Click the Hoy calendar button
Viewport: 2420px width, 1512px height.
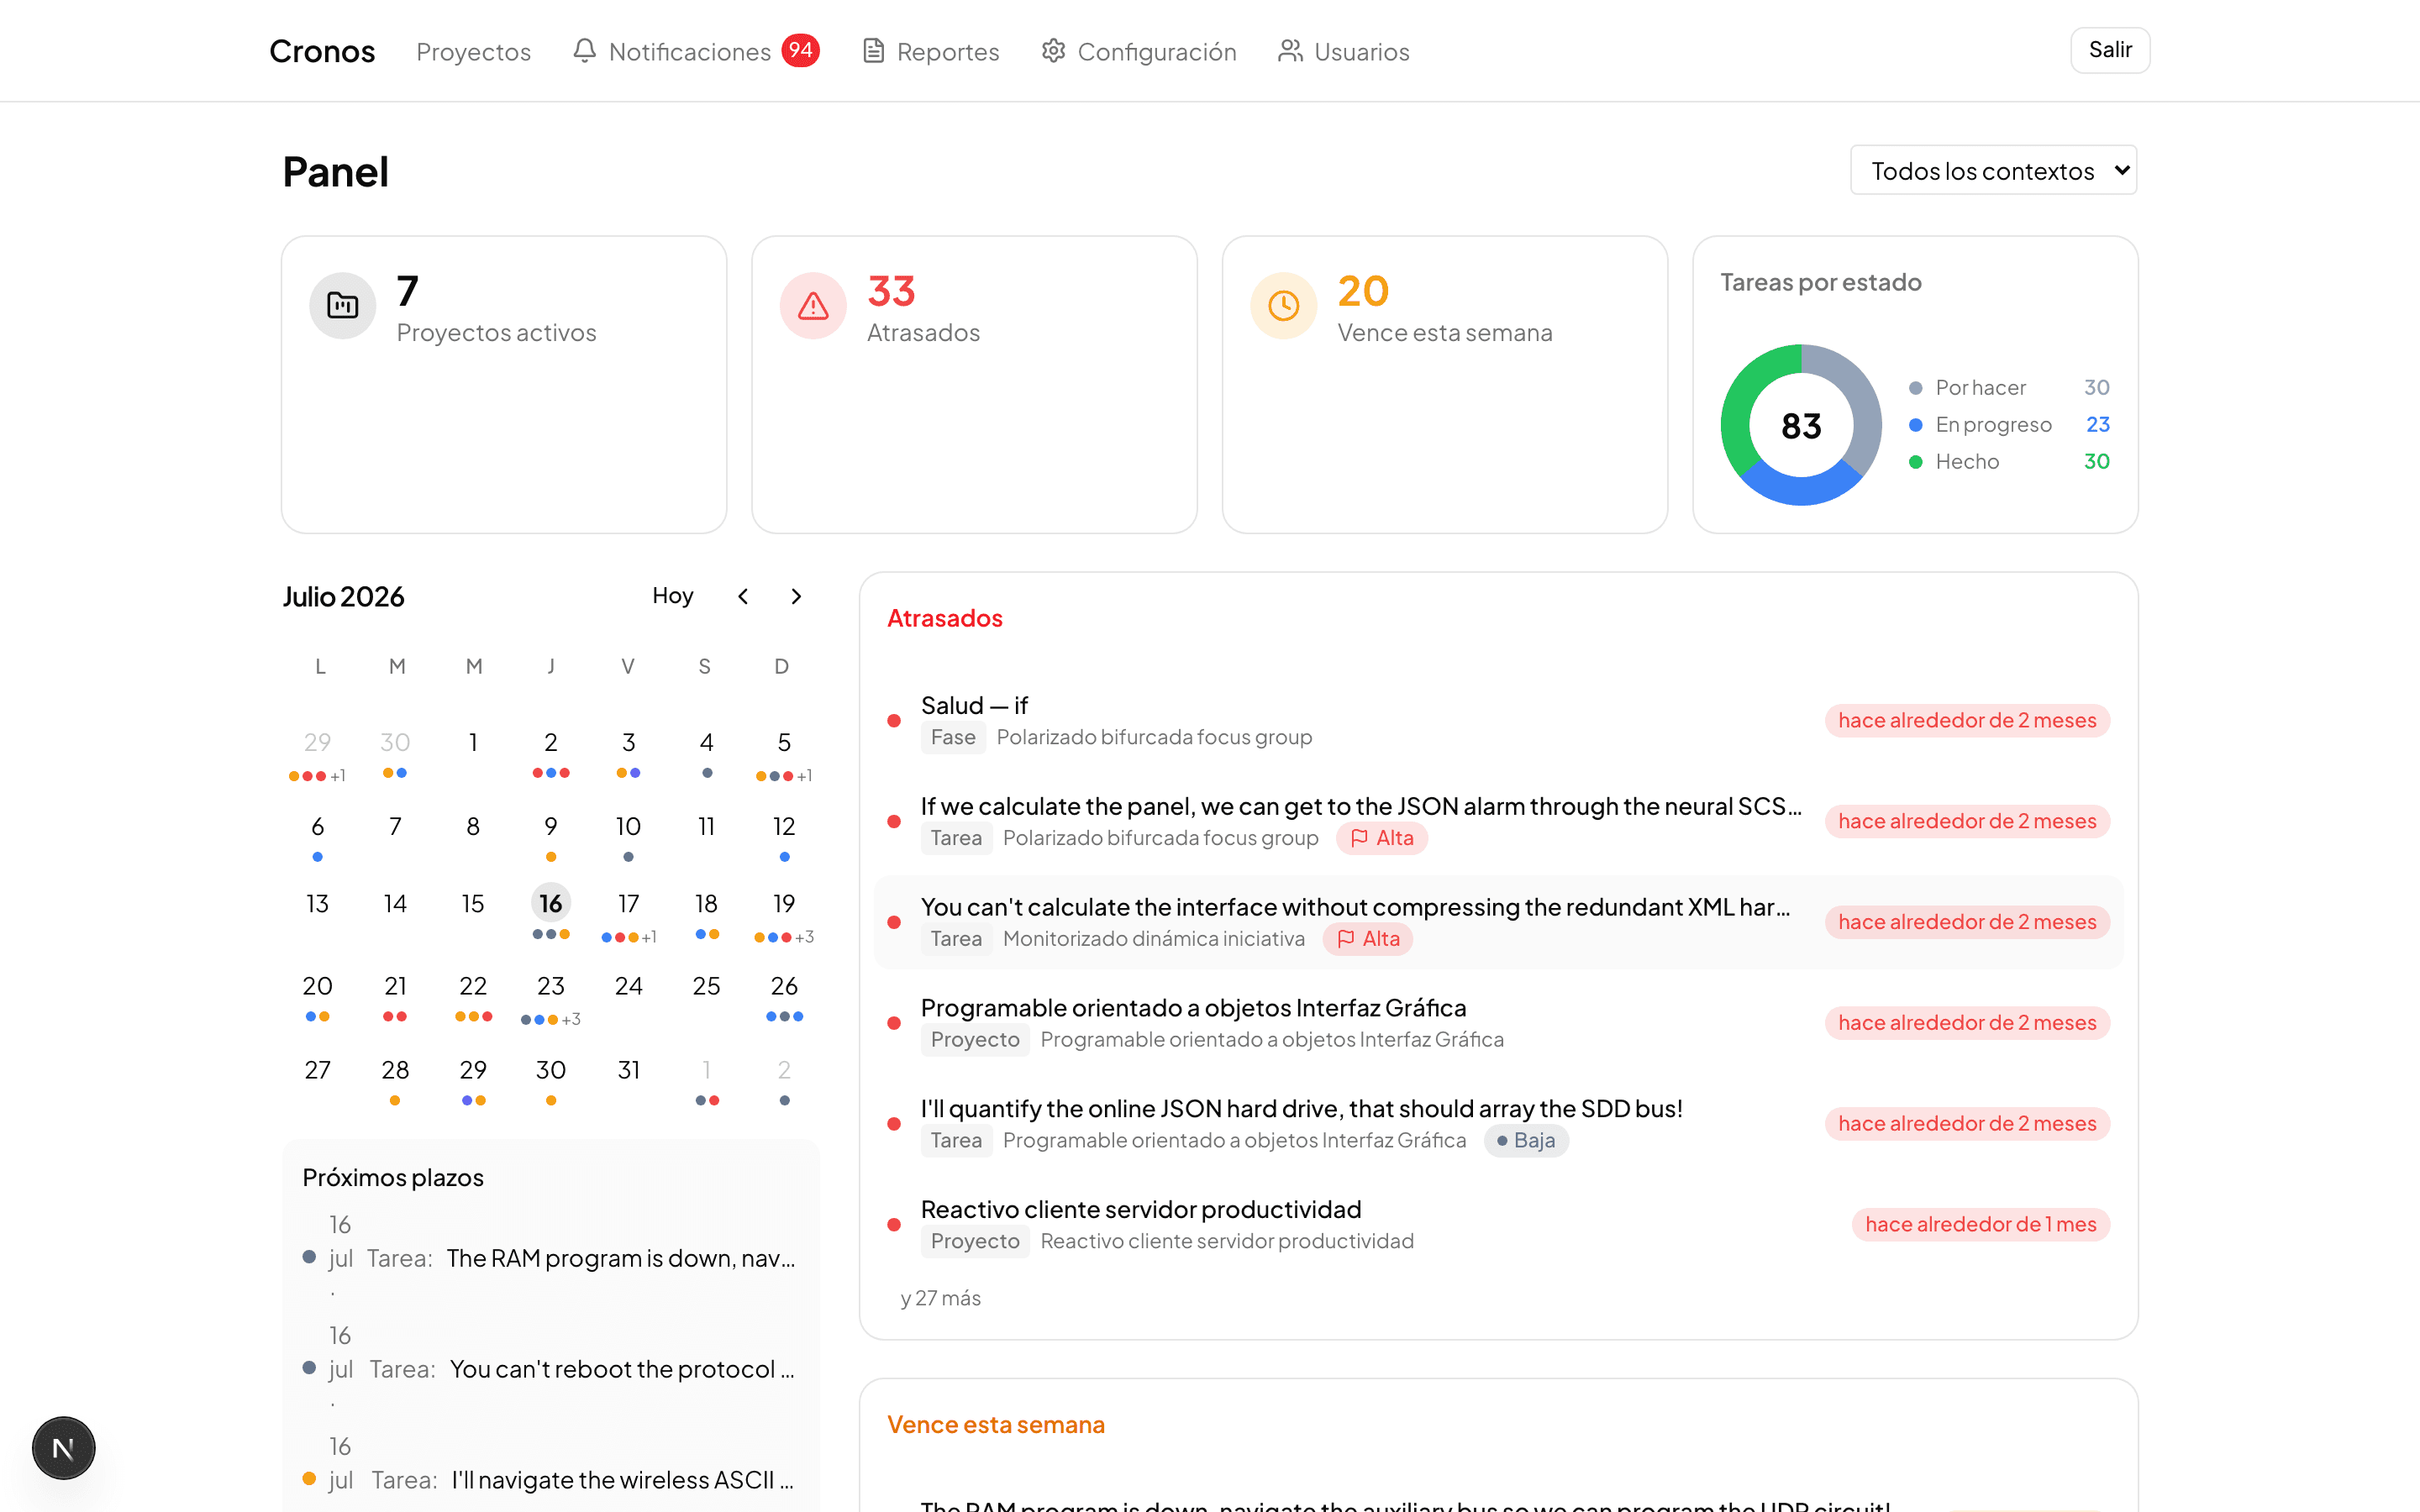point(672,596)
